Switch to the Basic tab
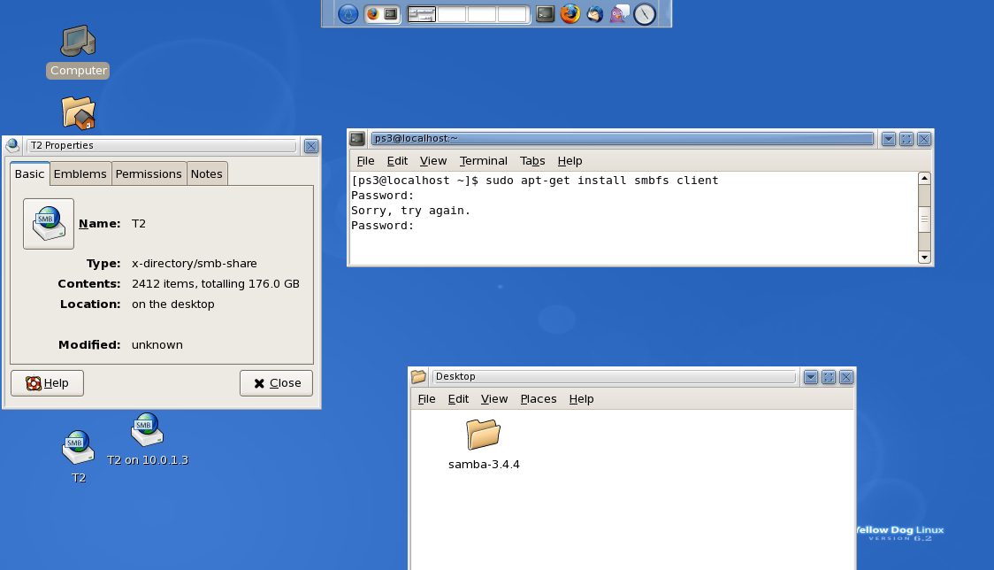This screenshot has height=570, width=994. (x=30, y=173)
